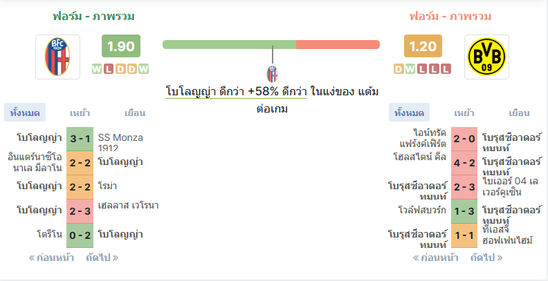Click Dortmund's green W form badge
This screenshot has width=548, height=281.
pos(410,69)
